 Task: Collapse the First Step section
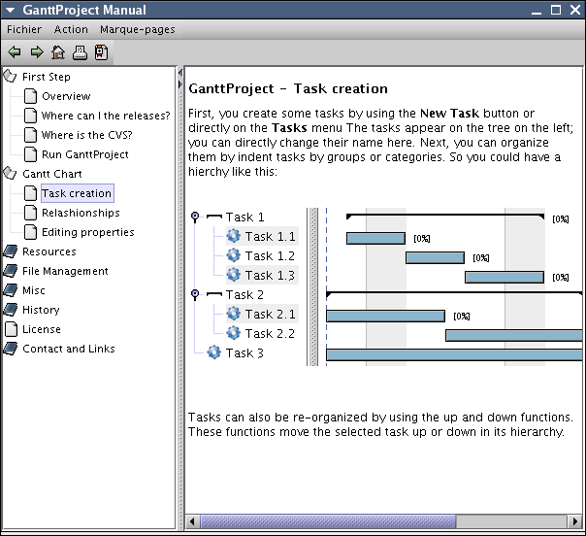pyautogui.click(x=11, y=77)
